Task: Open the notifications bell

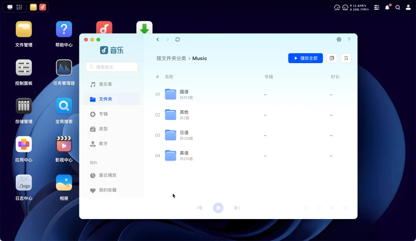Action: [x=387, y=7]
